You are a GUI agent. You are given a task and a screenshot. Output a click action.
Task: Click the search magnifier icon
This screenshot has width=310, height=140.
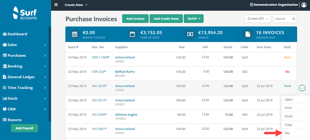[294, 19]
